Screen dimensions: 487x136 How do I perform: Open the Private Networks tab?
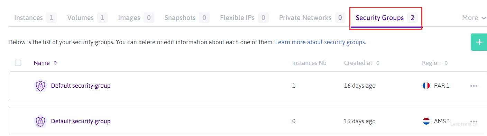click(x=312, y=18)
